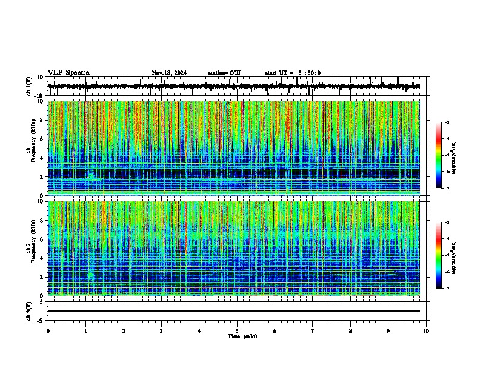Click the time axis tick label '7'
This screenshot has height=371, width=480.
[x=313, y=331]
